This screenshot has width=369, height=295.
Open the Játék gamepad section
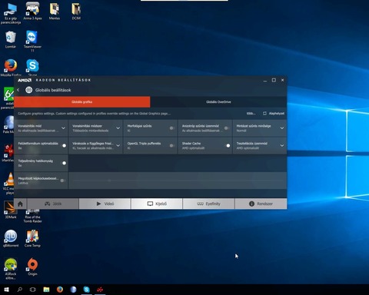(53, 204)
